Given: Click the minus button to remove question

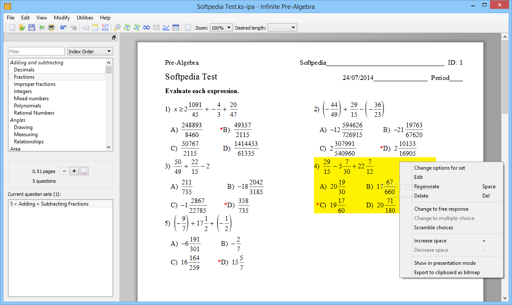Looking at the screenshot, I should coord(64,171).
